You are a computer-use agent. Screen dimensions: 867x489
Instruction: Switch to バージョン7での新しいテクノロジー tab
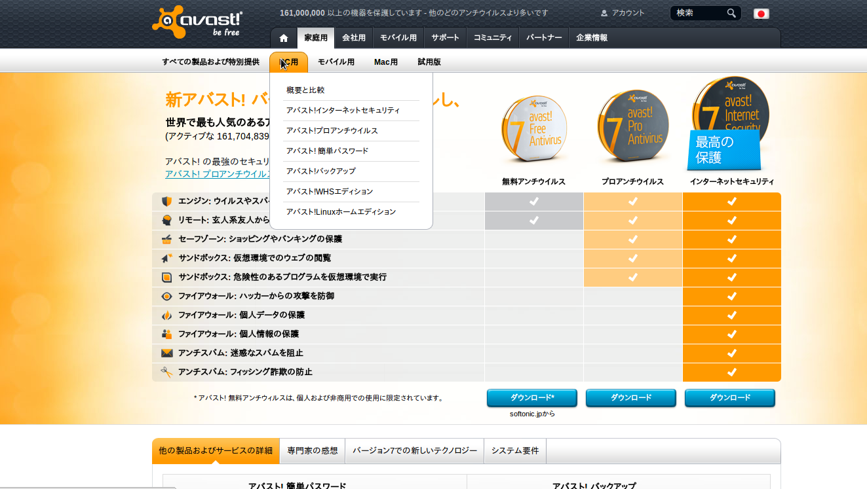point(415,451)
